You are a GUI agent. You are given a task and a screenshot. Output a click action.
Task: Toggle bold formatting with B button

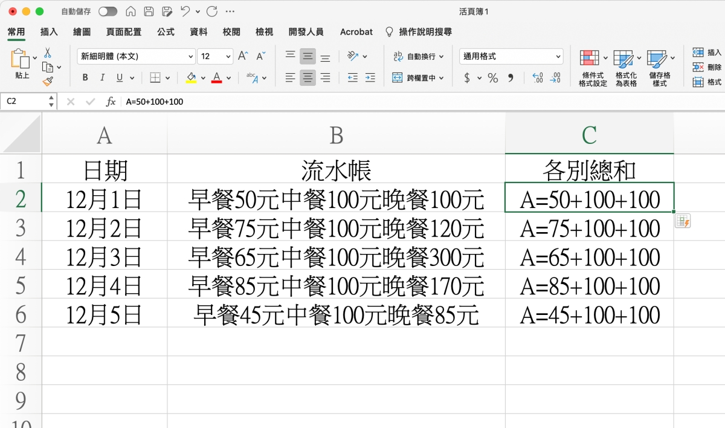point(85,78)
